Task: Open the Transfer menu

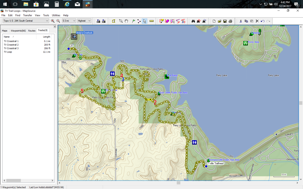Action: [x=28, y=15]
